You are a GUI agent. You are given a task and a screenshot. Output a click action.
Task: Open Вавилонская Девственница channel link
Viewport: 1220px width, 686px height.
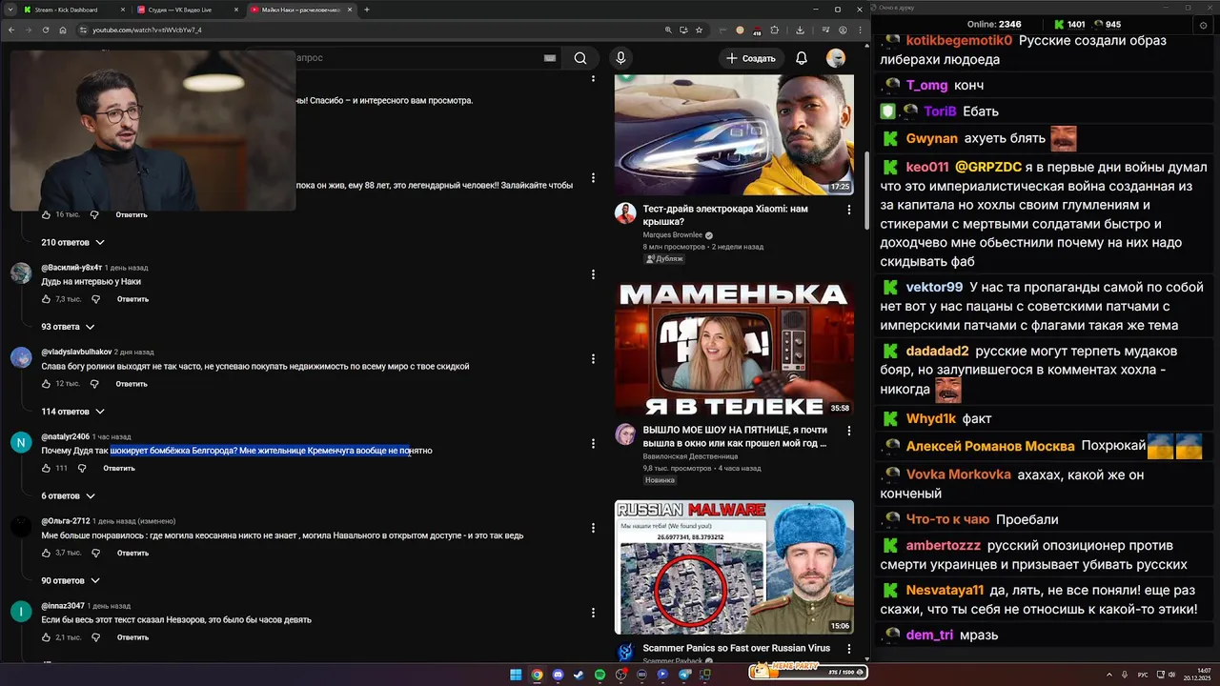pyautogui.click(x=690, y=456)
